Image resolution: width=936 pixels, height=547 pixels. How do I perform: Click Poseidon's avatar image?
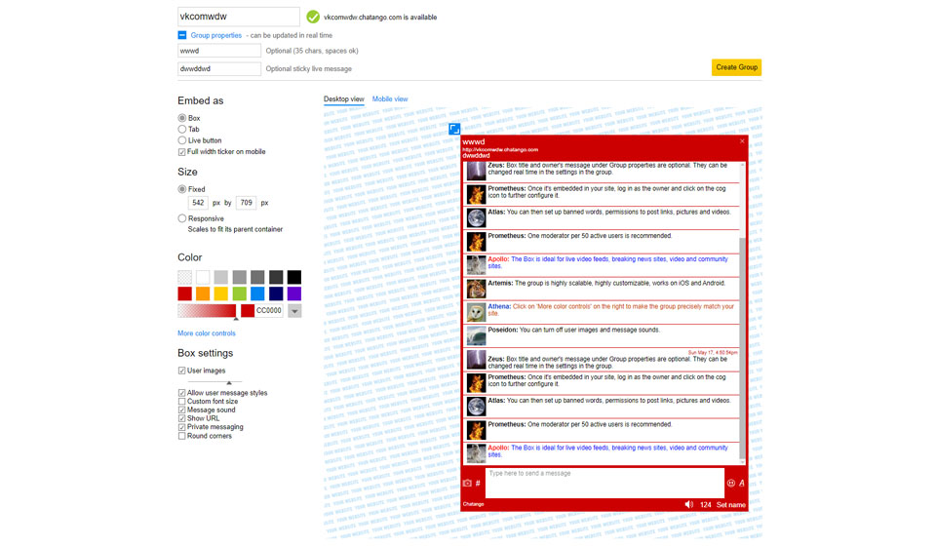point(476,335)
